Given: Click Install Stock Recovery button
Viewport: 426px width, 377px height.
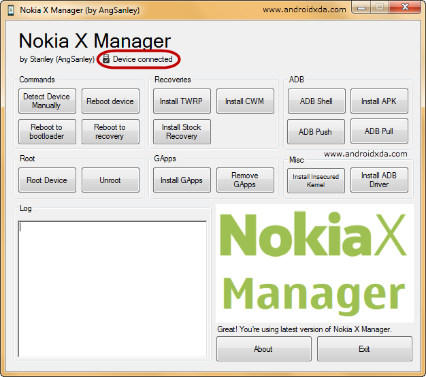Looking at the screenshot, I should click(182, 131).
